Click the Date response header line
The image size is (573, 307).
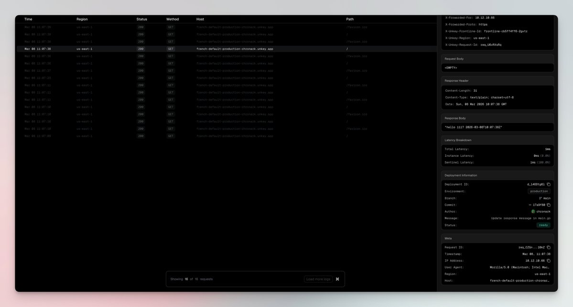tap(476, 105)
